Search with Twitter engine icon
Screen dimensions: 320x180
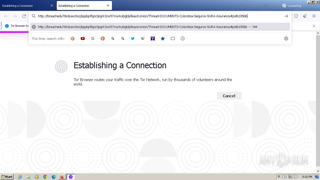pos(133,38)
